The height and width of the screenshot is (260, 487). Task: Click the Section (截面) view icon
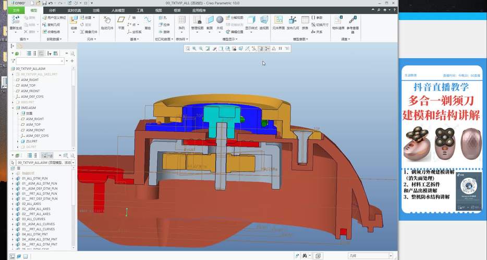pos(209,20)
